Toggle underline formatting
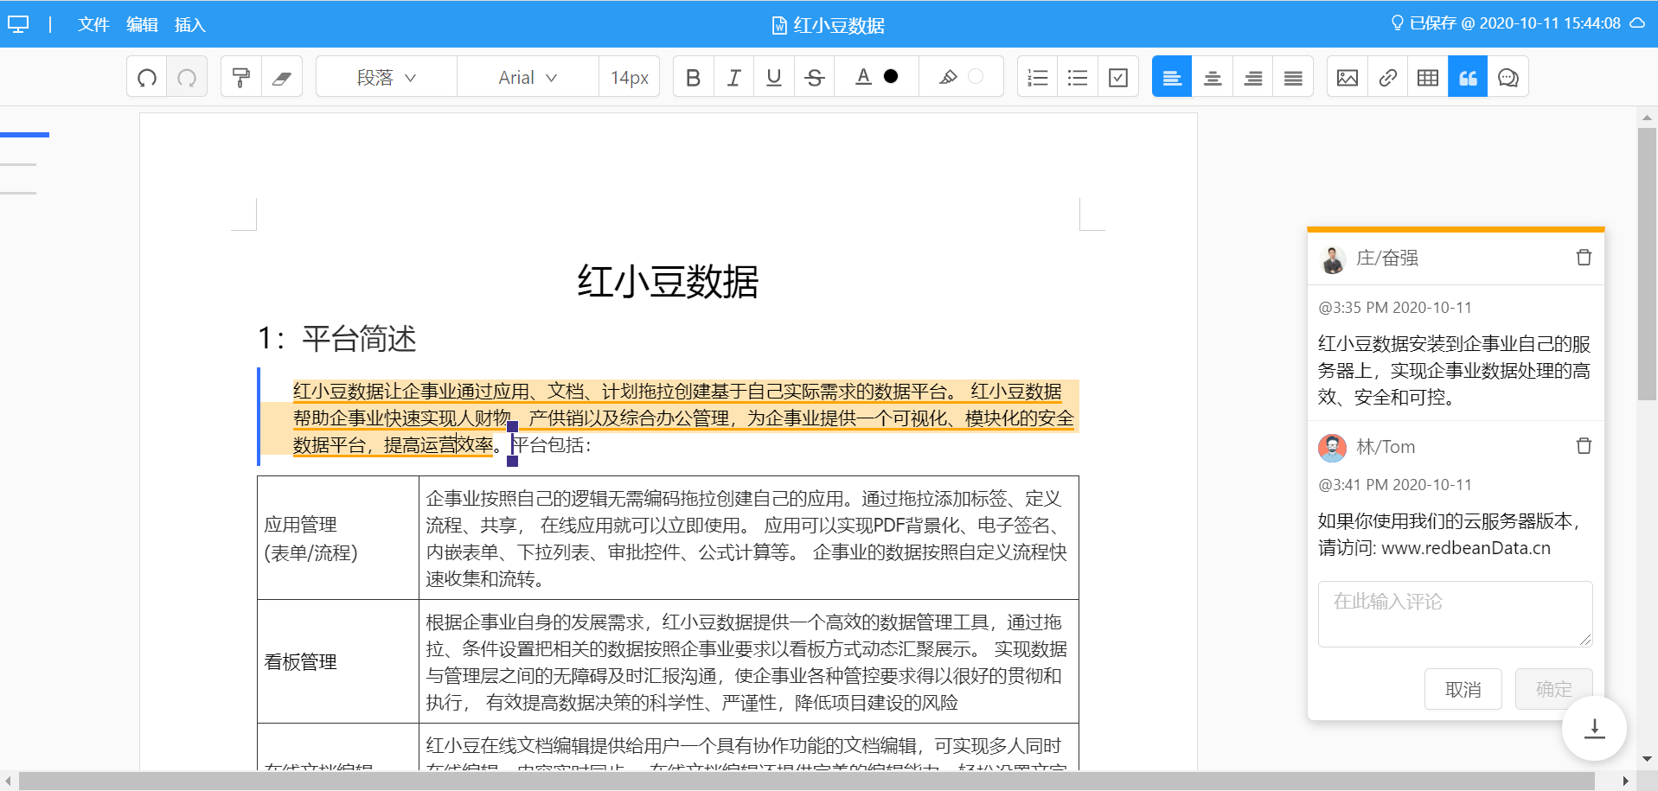Screen dimensions: 1658x791 click(774, 78)
